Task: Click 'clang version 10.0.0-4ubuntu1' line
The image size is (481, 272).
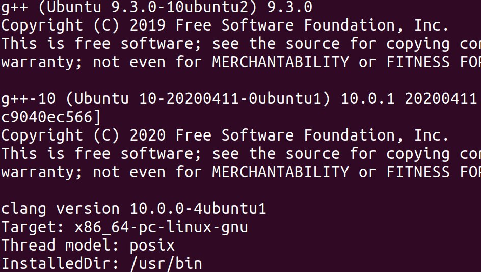Action: 133,209
